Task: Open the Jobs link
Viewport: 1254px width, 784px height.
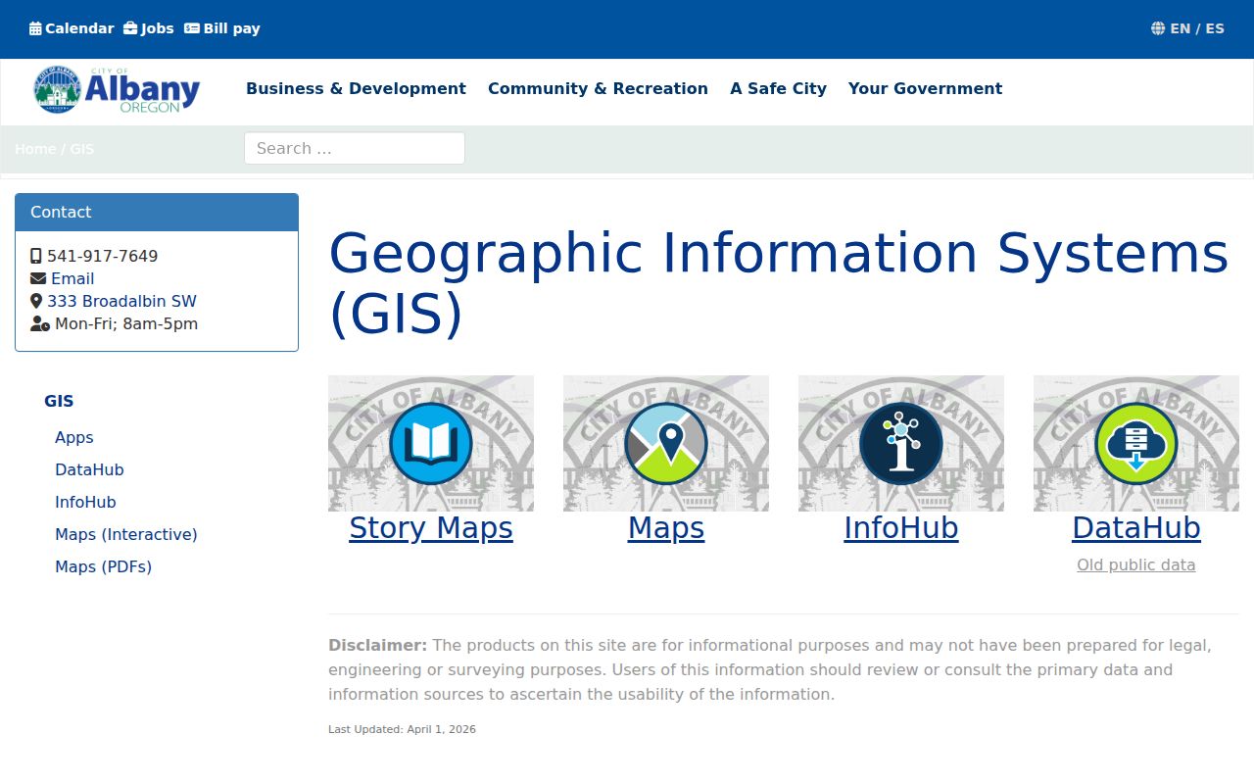Action: point(157,28)
